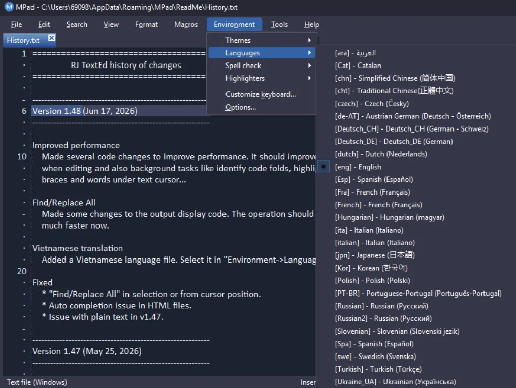Open Customize keyboard dialog
The image size is (516, 388).
(262, 94)
